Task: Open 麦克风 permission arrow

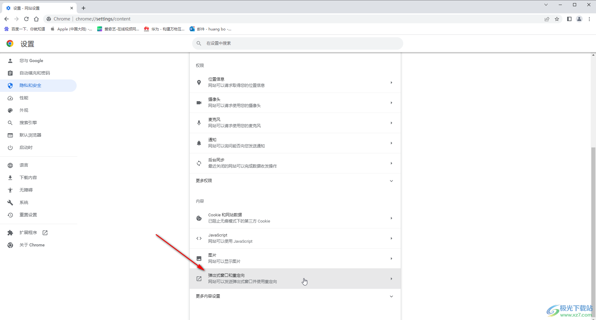Action: (391, 123)
